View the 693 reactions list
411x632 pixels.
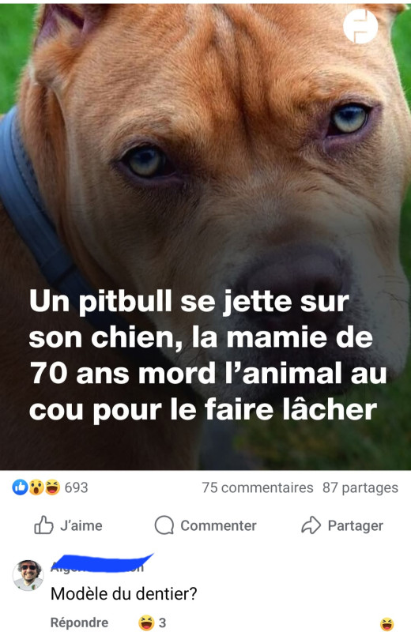[x=76, y=487]
